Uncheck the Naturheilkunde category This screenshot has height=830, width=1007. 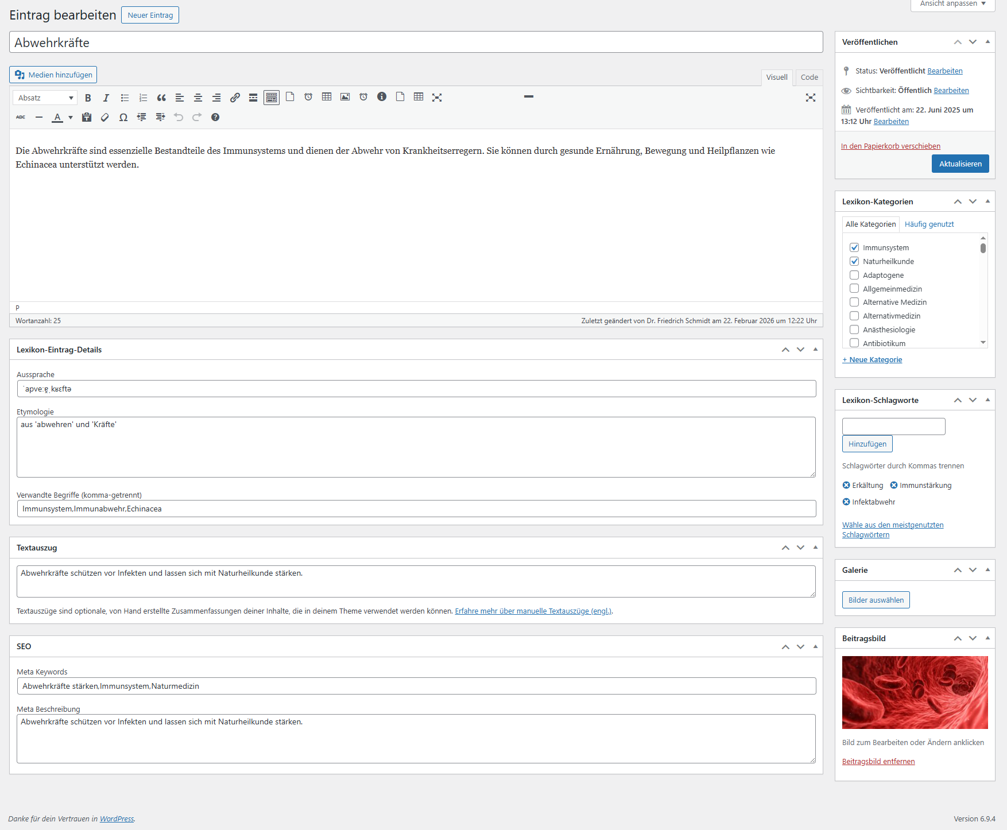(854, 261)
